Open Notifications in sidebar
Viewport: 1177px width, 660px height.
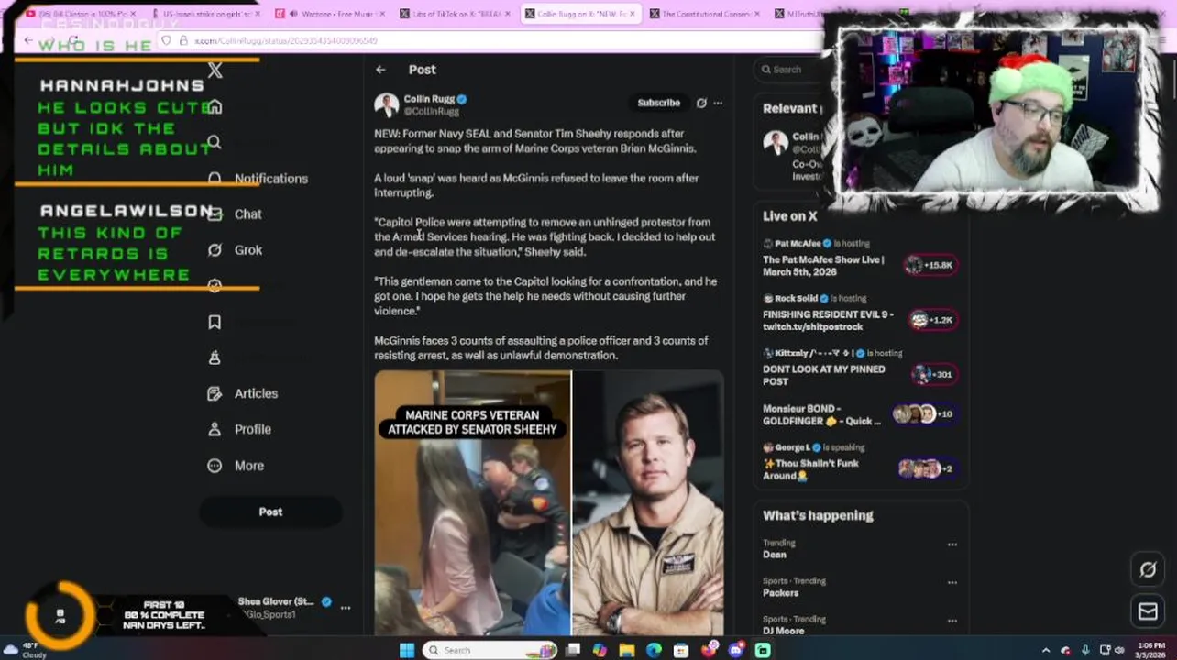point(258,179)
